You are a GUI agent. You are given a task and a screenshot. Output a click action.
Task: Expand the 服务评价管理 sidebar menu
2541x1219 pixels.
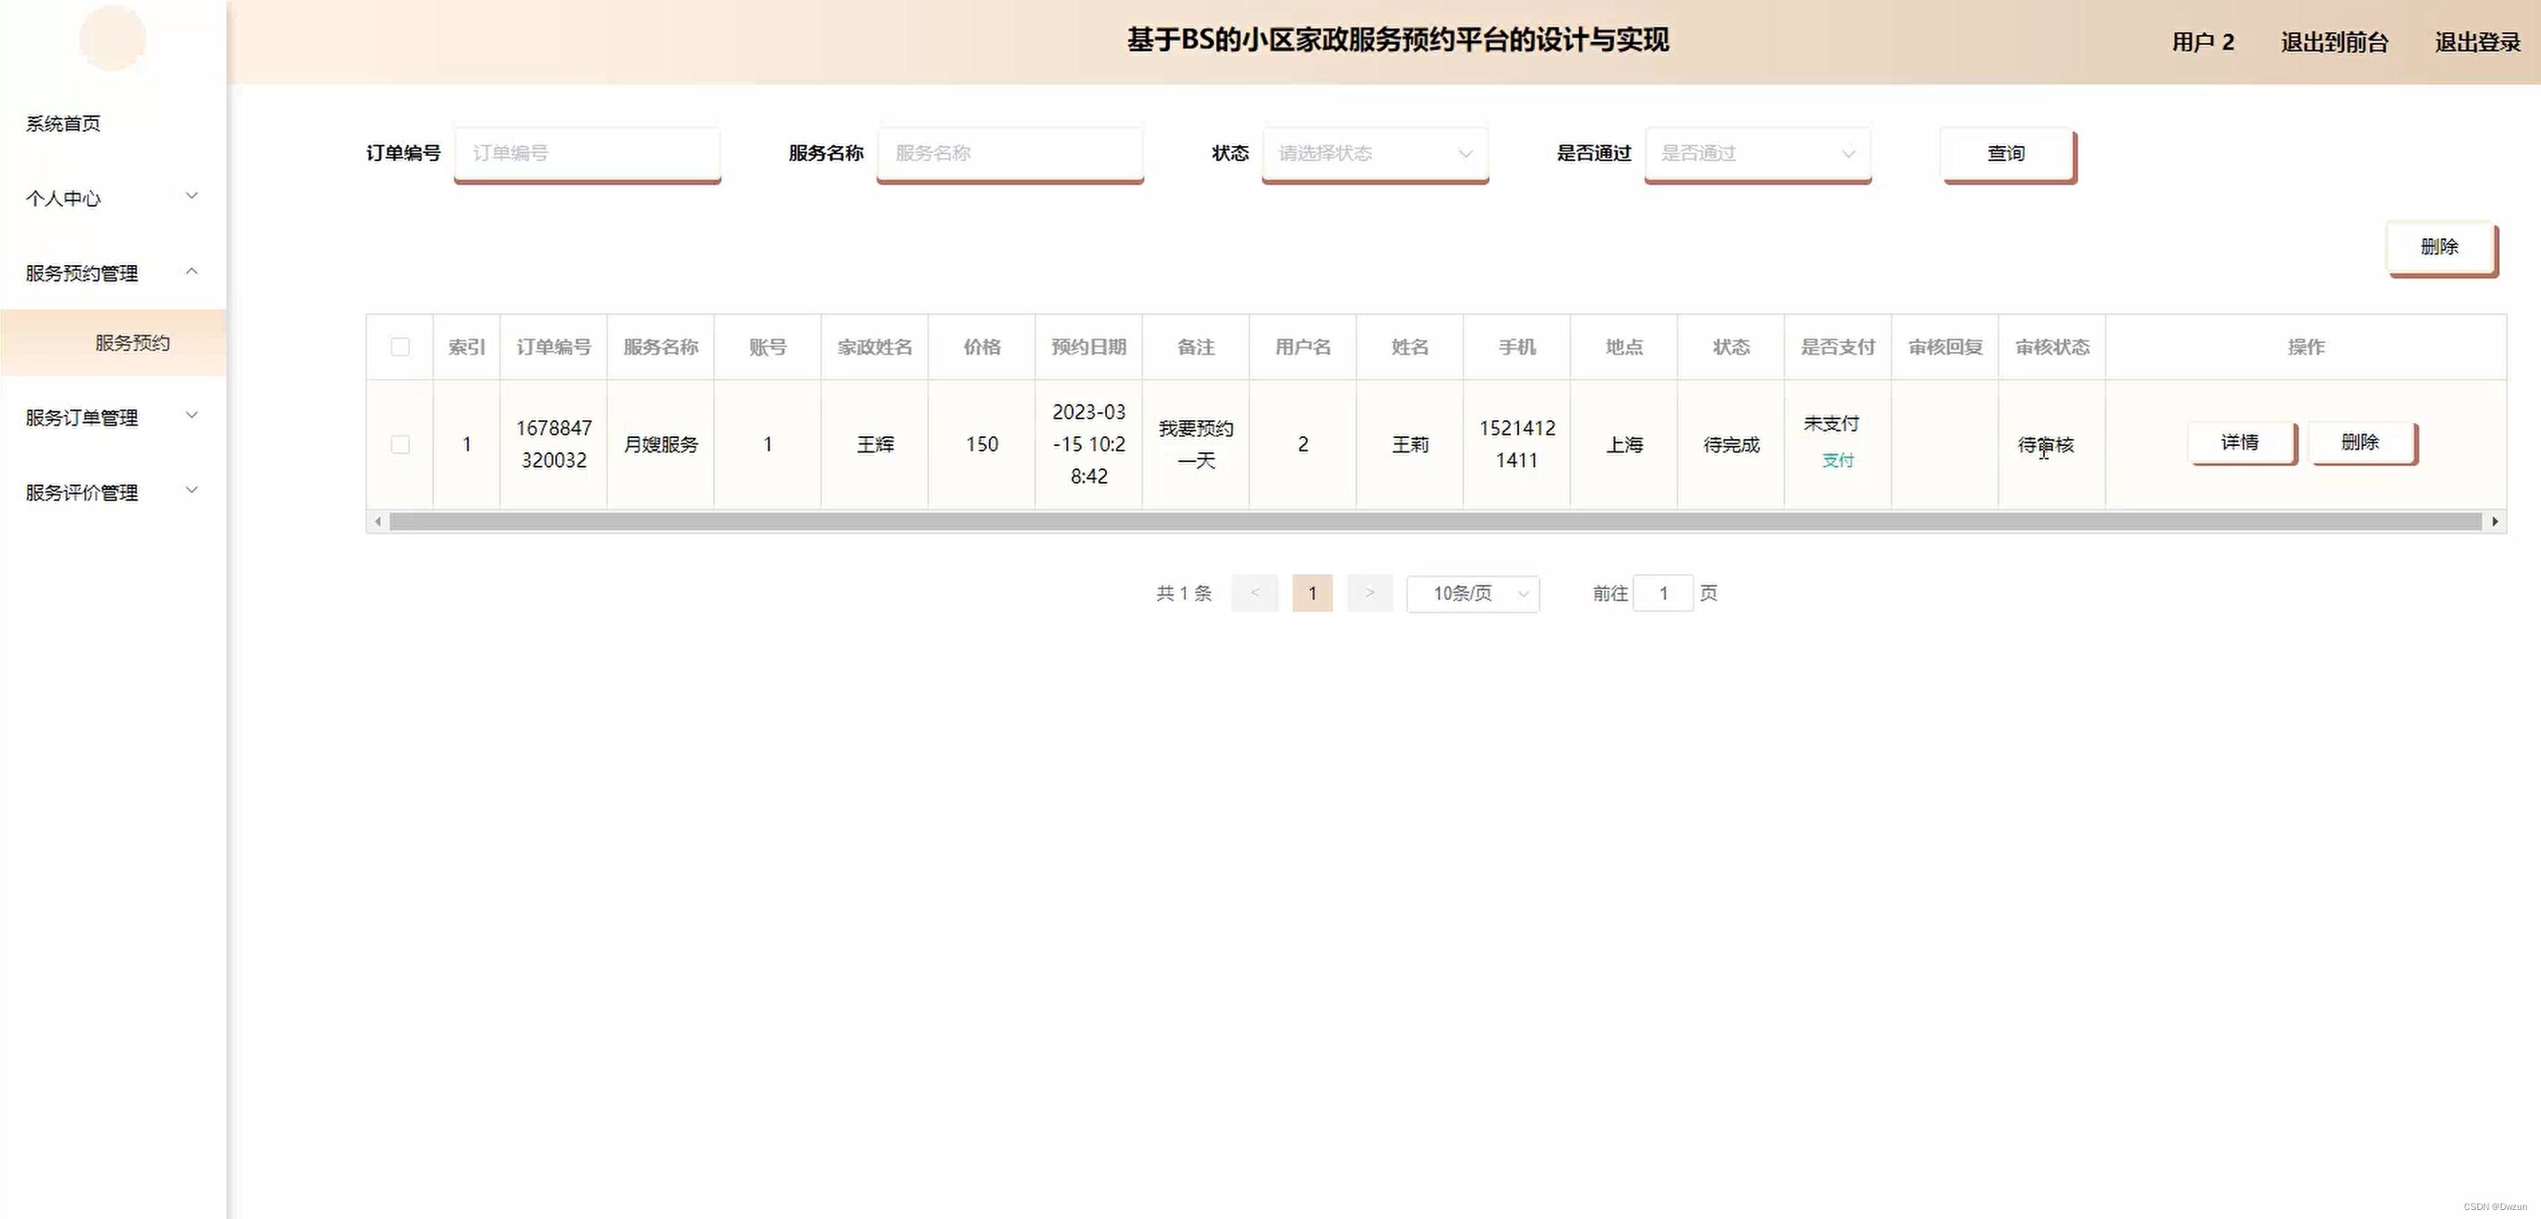pyautogui.click(x=113, y=492)
